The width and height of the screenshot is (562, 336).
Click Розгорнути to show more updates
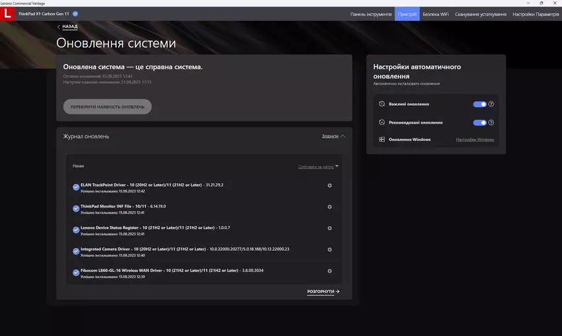click(323, 291)
